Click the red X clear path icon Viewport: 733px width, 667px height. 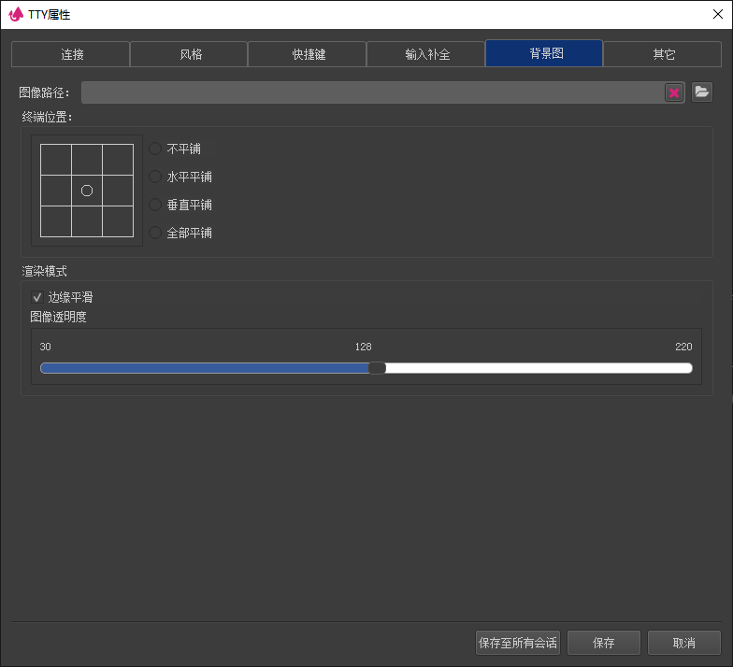673,92
